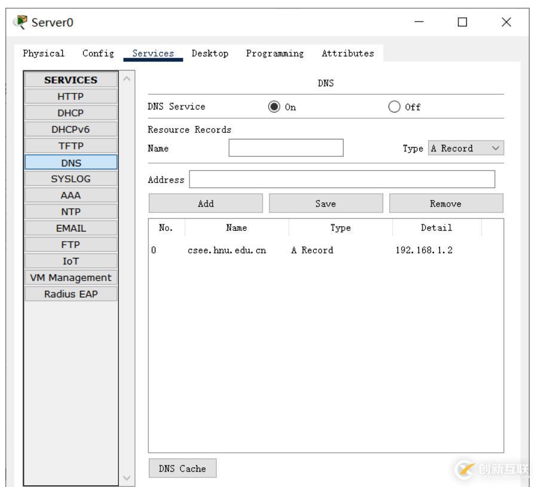The width and height of the screenshot is (535, 487).
Task: Open the Attributes tab
Action: tap(348, 54)
